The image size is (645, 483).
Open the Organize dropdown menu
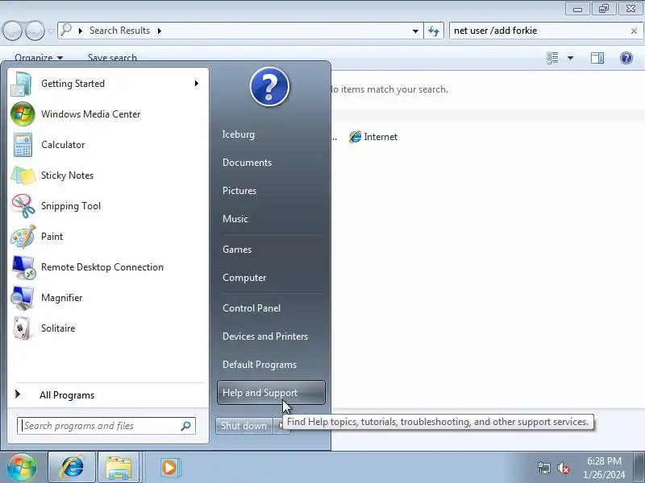39,58
